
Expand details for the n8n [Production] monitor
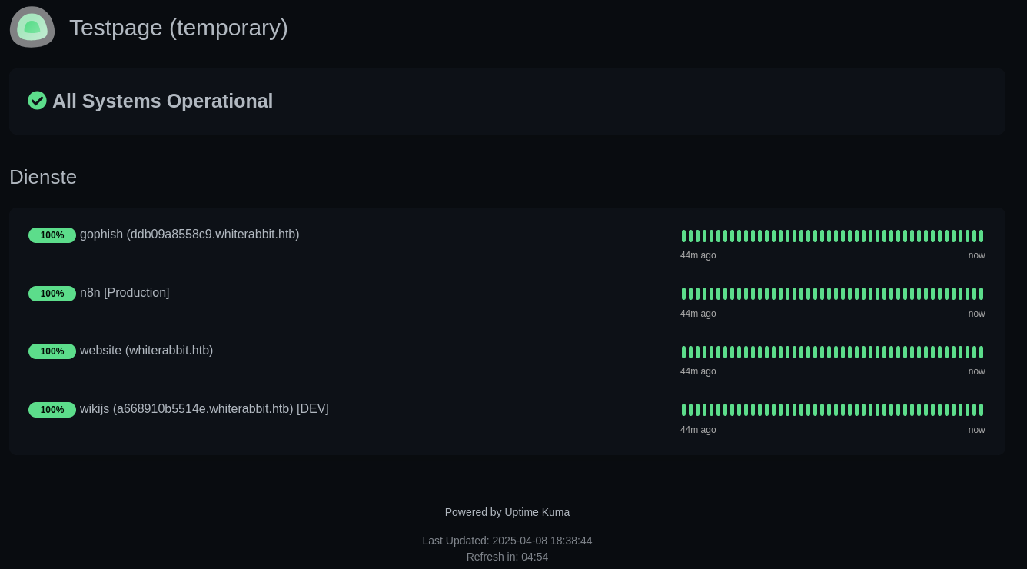point(125,293)
